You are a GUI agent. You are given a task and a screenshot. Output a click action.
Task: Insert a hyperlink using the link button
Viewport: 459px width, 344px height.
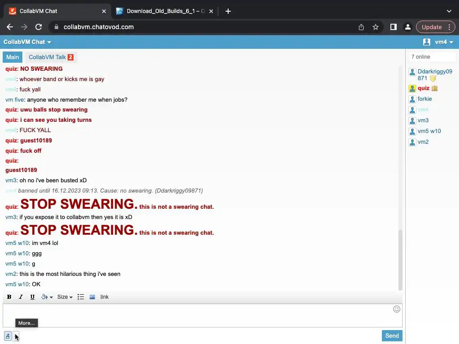pos(104,297)
